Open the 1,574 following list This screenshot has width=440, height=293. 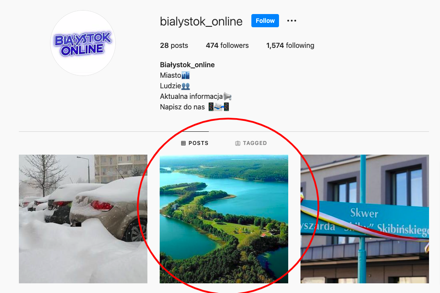(290, 45)
